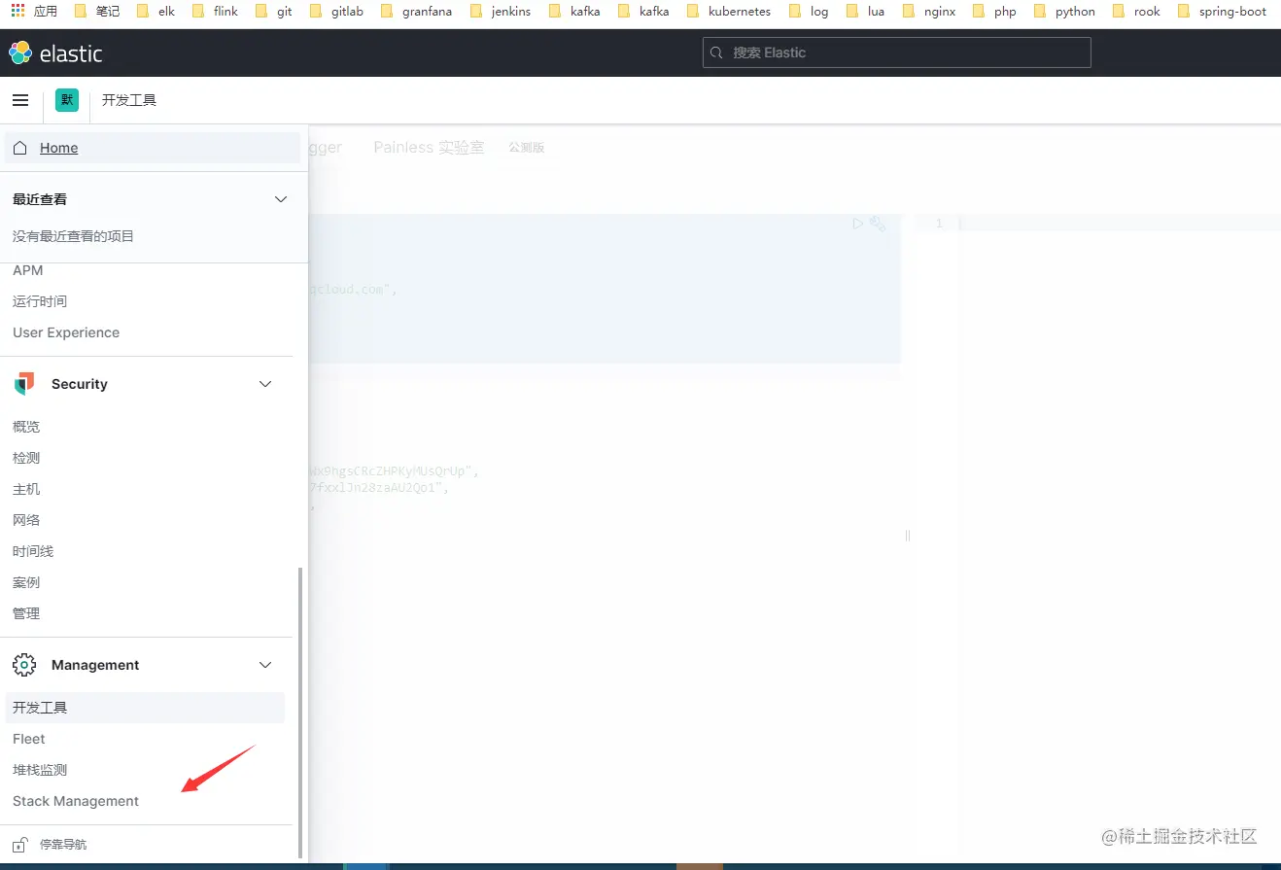Open the nginx bookmark folder
This screenshot has width=1281, height=870.
pyautogui.click(x=929, y=12)
